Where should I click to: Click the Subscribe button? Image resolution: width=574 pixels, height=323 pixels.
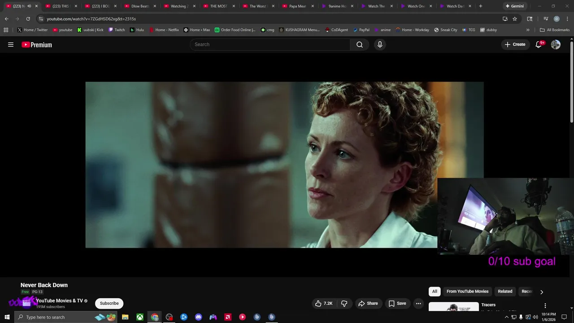[x=109, y=303]
